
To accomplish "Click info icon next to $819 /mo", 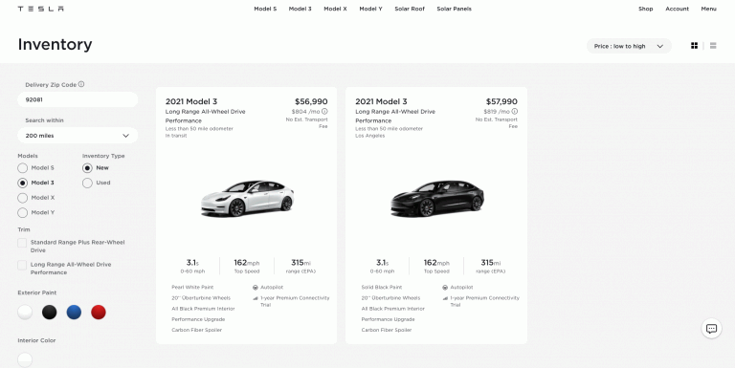I will [x=514, y=112].
